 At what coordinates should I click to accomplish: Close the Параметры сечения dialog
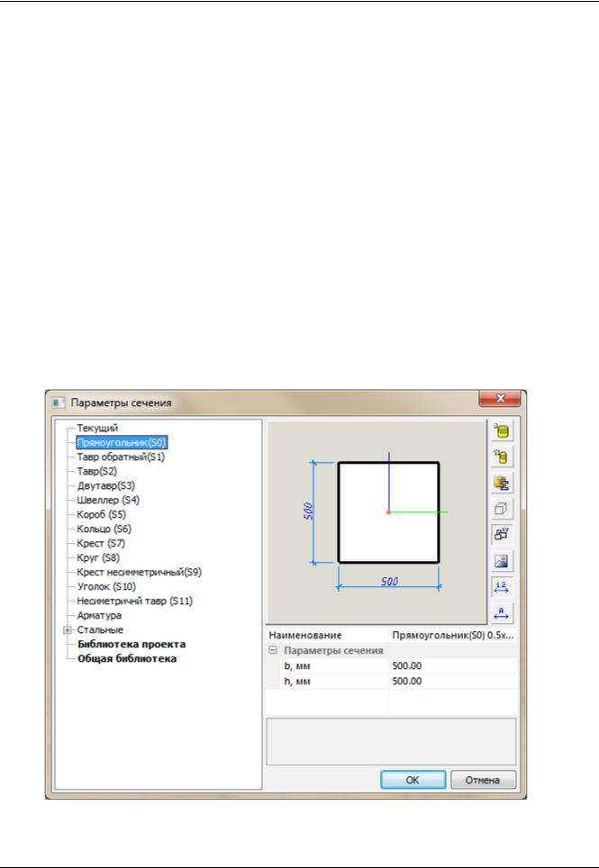(x=500, y=398)
